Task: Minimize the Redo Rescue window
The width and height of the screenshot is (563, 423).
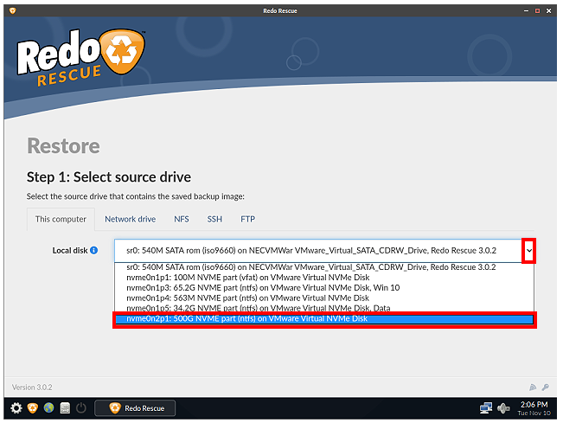Action: pyautogui.click(x=526, y=10)
